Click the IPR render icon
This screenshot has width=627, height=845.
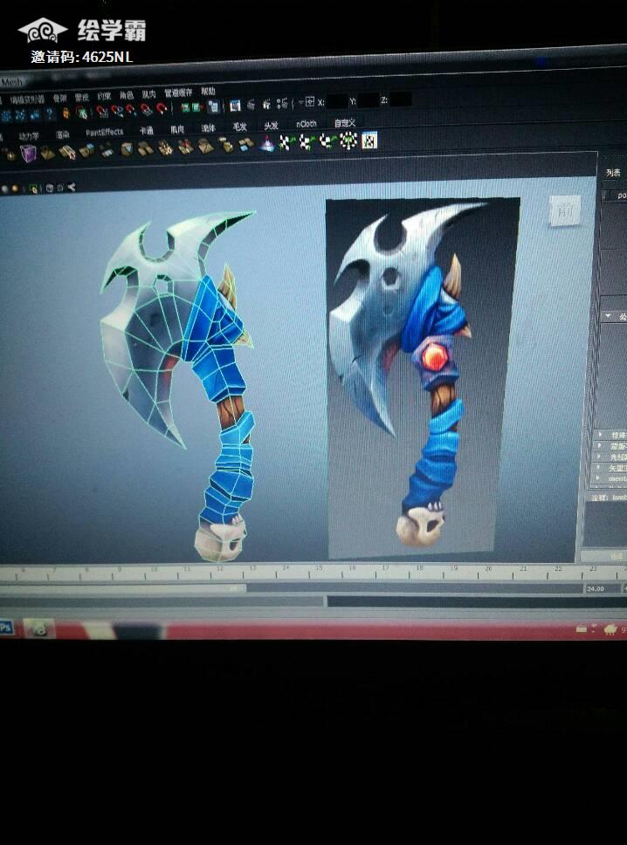[266, 105]
